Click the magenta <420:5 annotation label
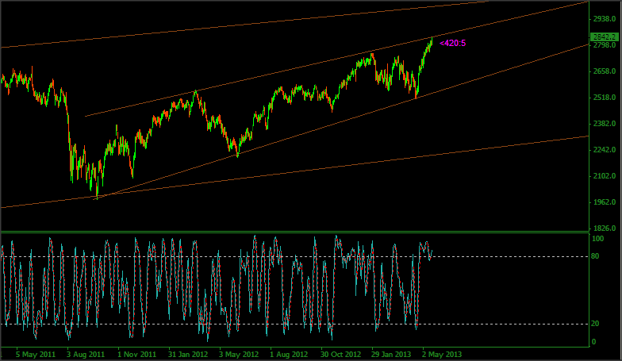Viewport: 622px width, 361px height. pyautogui.click(x=452, y=43)
